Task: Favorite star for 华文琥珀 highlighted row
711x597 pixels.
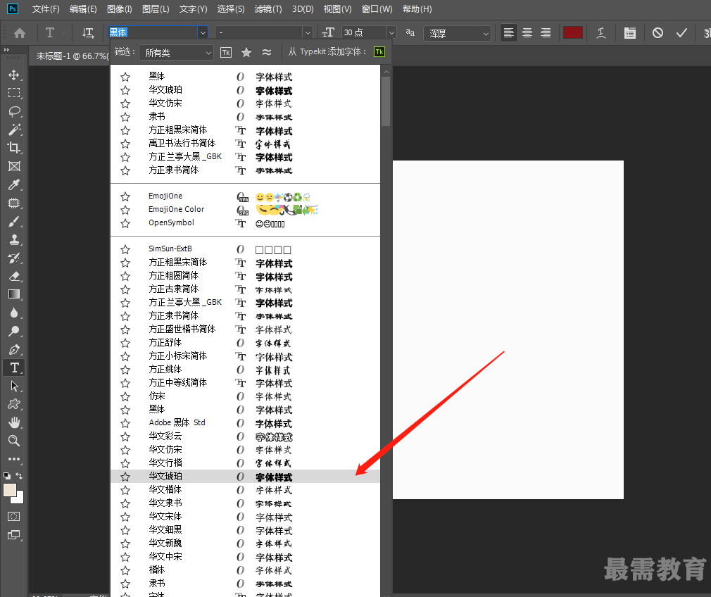Action: [x=125, y=477]
